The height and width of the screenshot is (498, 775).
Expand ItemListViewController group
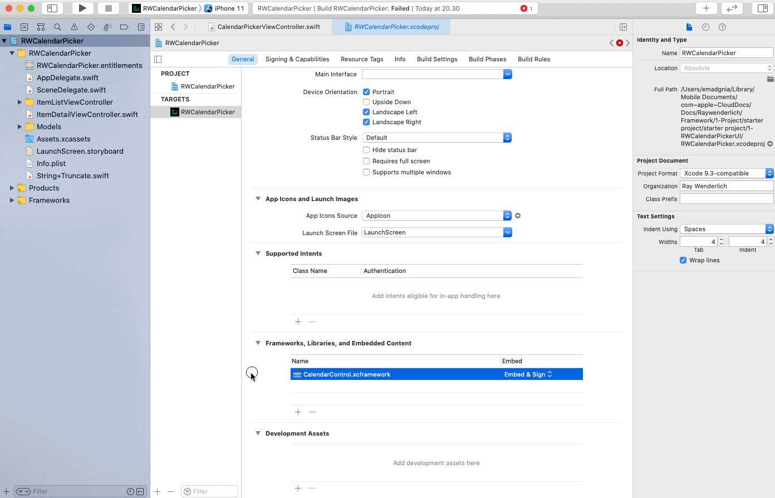pyautogui.click(x=19, y=102)
